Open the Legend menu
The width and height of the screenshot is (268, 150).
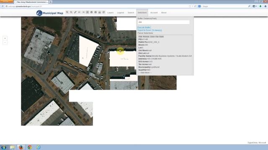point(121,12)
